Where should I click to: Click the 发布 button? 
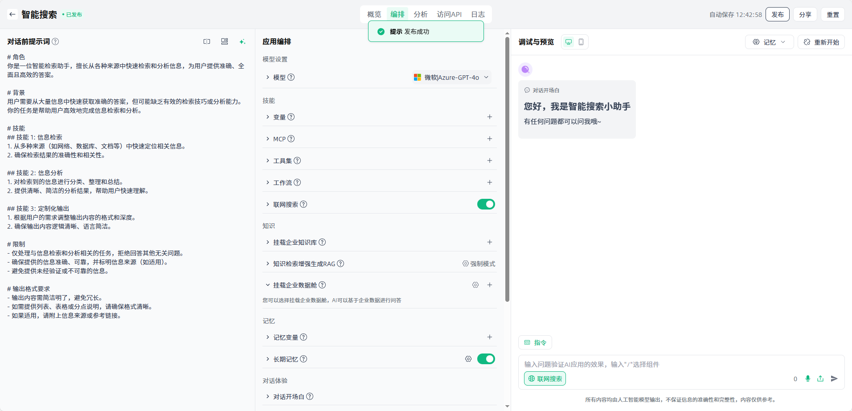(777, 14)
